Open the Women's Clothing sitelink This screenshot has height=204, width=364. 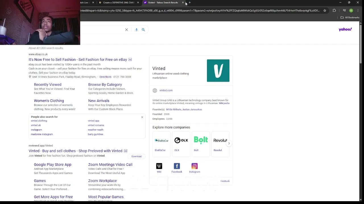point(49,101)
